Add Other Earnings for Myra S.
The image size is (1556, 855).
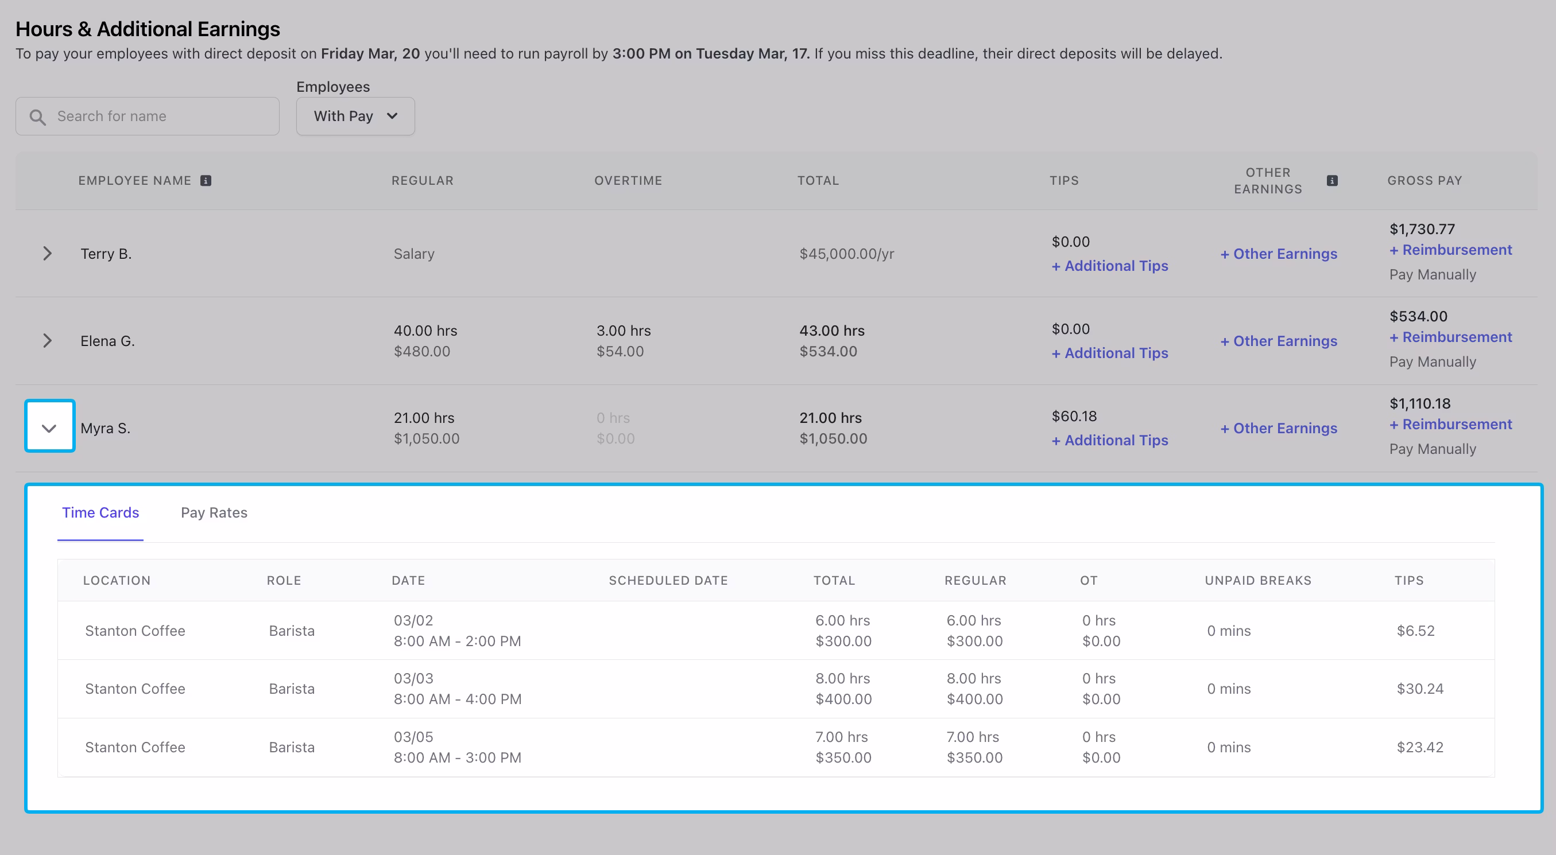pyautogui.click(x=1279, y=428)
